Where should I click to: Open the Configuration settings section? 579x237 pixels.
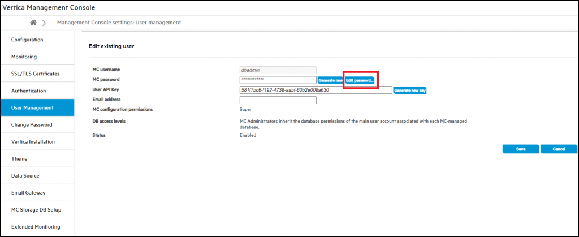tap(37, 40)
